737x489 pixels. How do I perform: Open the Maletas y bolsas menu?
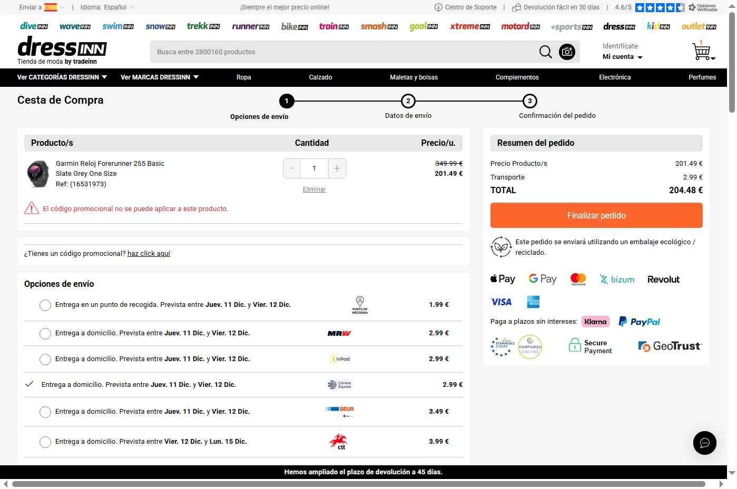[414, 77]
